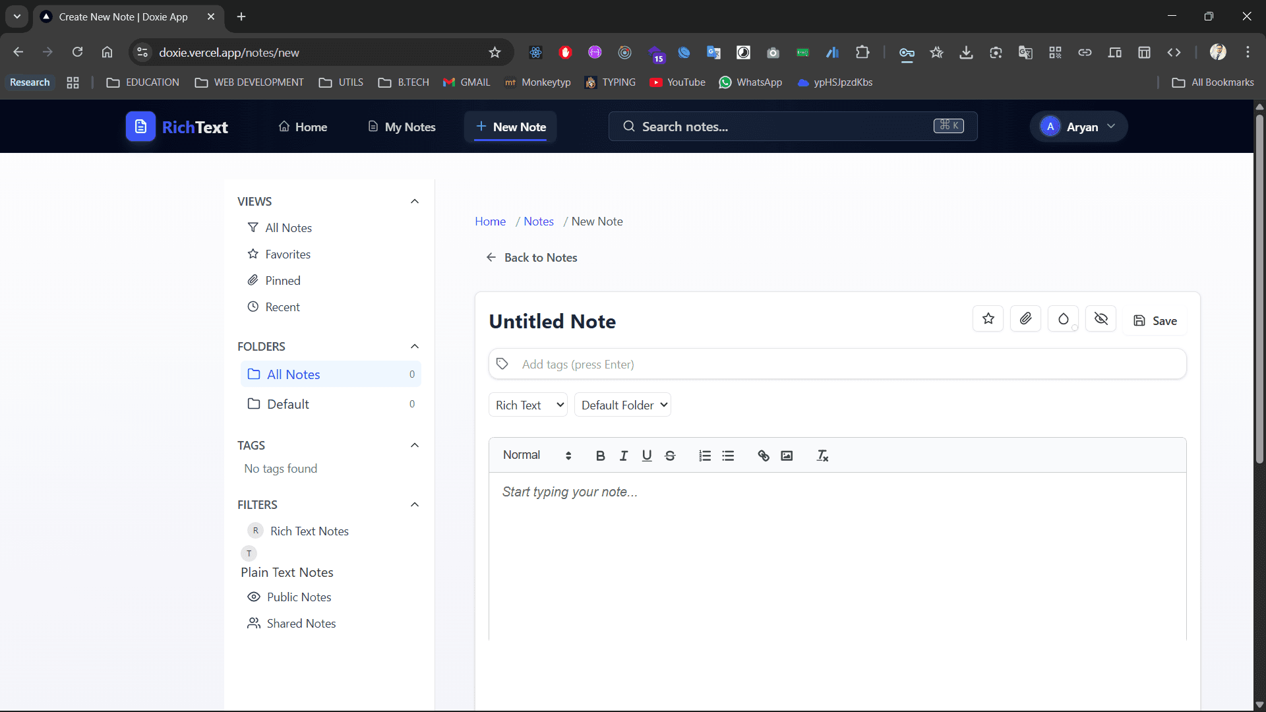Screen dimensions: 1266x712
Task: Save the untitled note
Action: pyautogui.click(x=1155, y=320)
